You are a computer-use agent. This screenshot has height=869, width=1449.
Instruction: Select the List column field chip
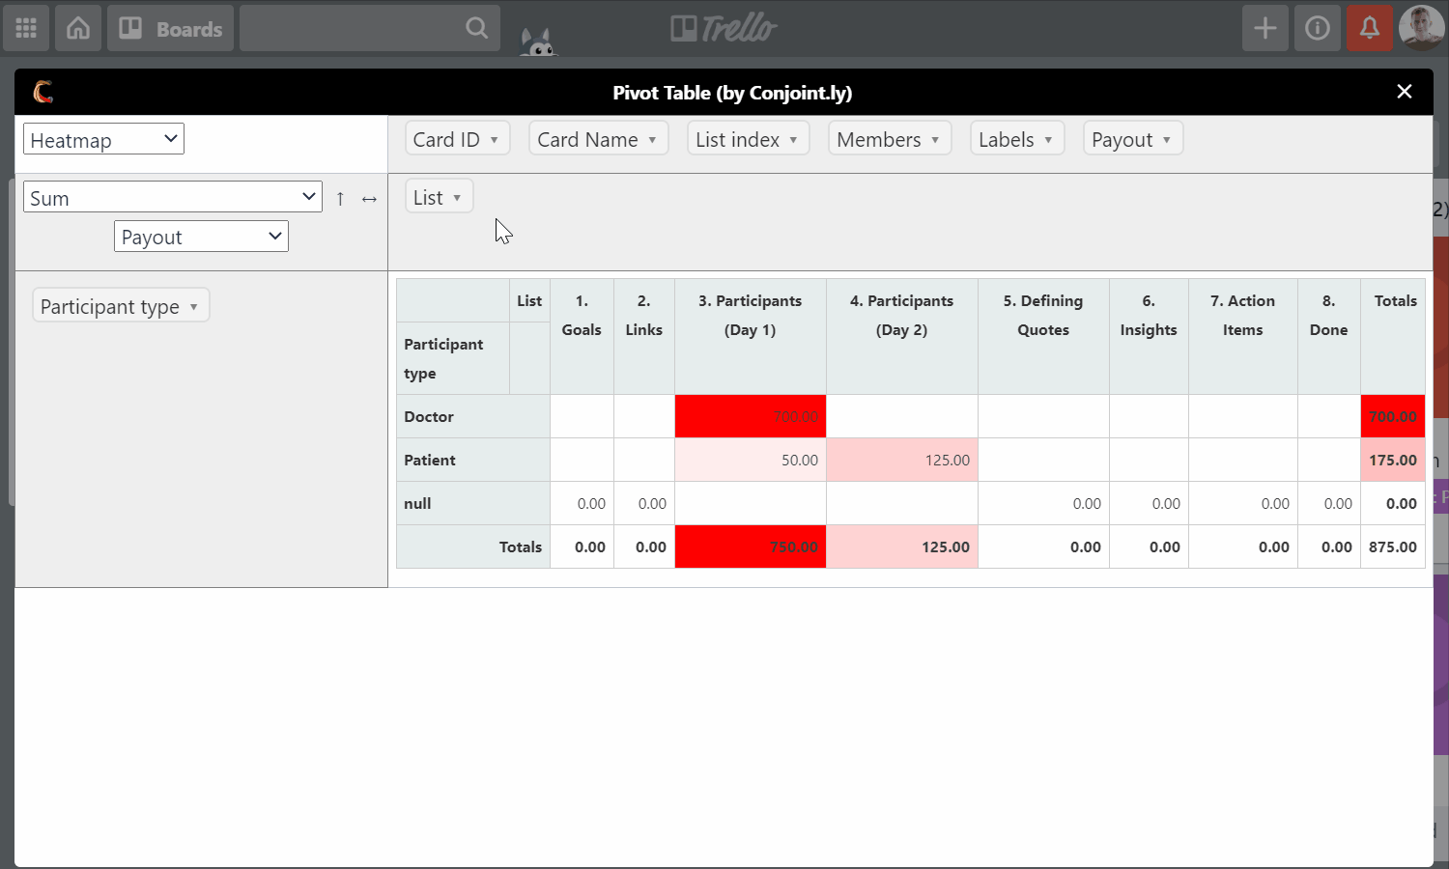click(x=439, y=196)
